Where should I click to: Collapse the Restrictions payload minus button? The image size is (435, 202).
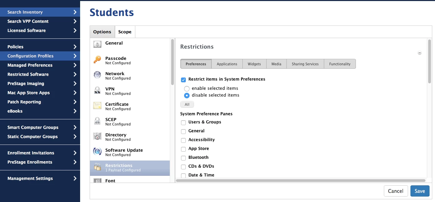tap(420, 53)
